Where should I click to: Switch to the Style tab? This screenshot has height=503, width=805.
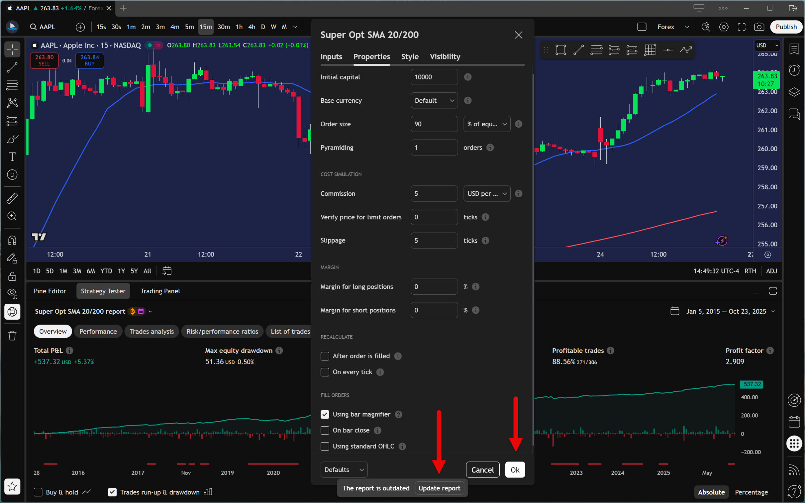(409, 57)
